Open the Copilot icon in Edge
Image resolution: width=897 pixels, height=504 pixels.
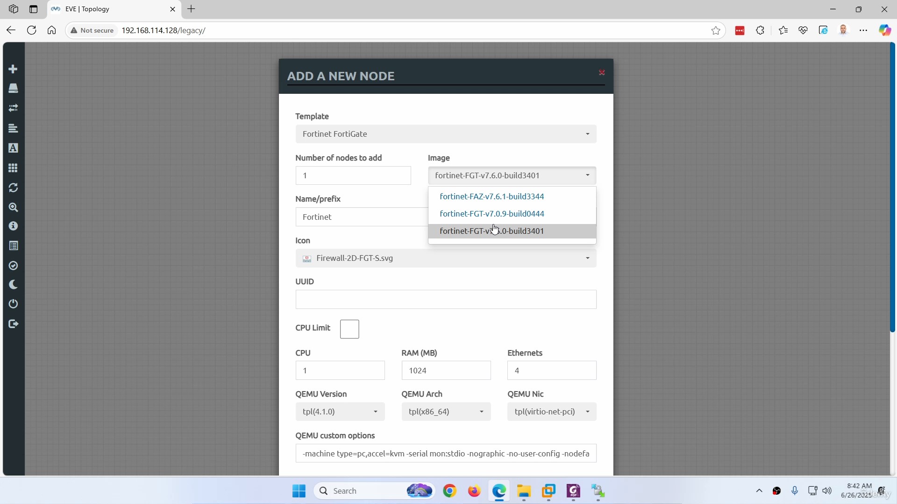coord(884,30)
